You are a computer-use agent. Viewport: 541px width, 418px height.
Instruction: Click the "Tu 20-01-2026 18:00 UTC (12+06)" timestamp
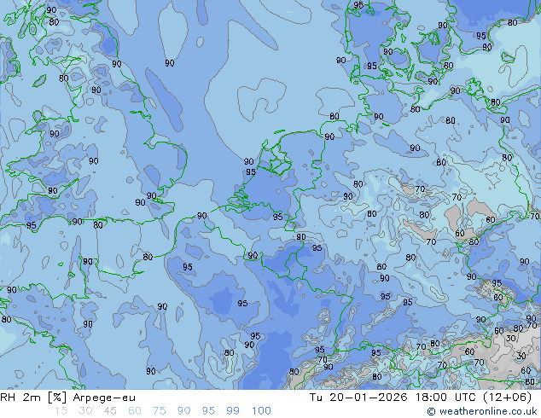pos(421,398)
